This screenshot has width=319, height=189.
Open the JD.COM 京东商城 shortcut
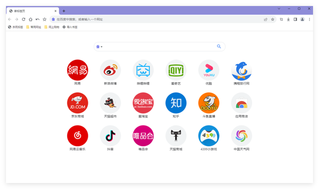click(77, 103)
